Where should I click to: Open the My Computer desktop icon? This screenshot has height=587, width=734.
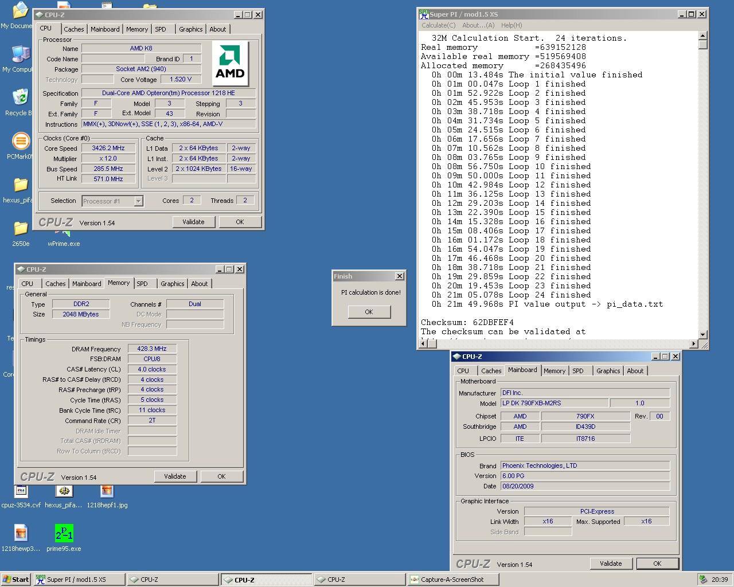click(x=21, y=54)
